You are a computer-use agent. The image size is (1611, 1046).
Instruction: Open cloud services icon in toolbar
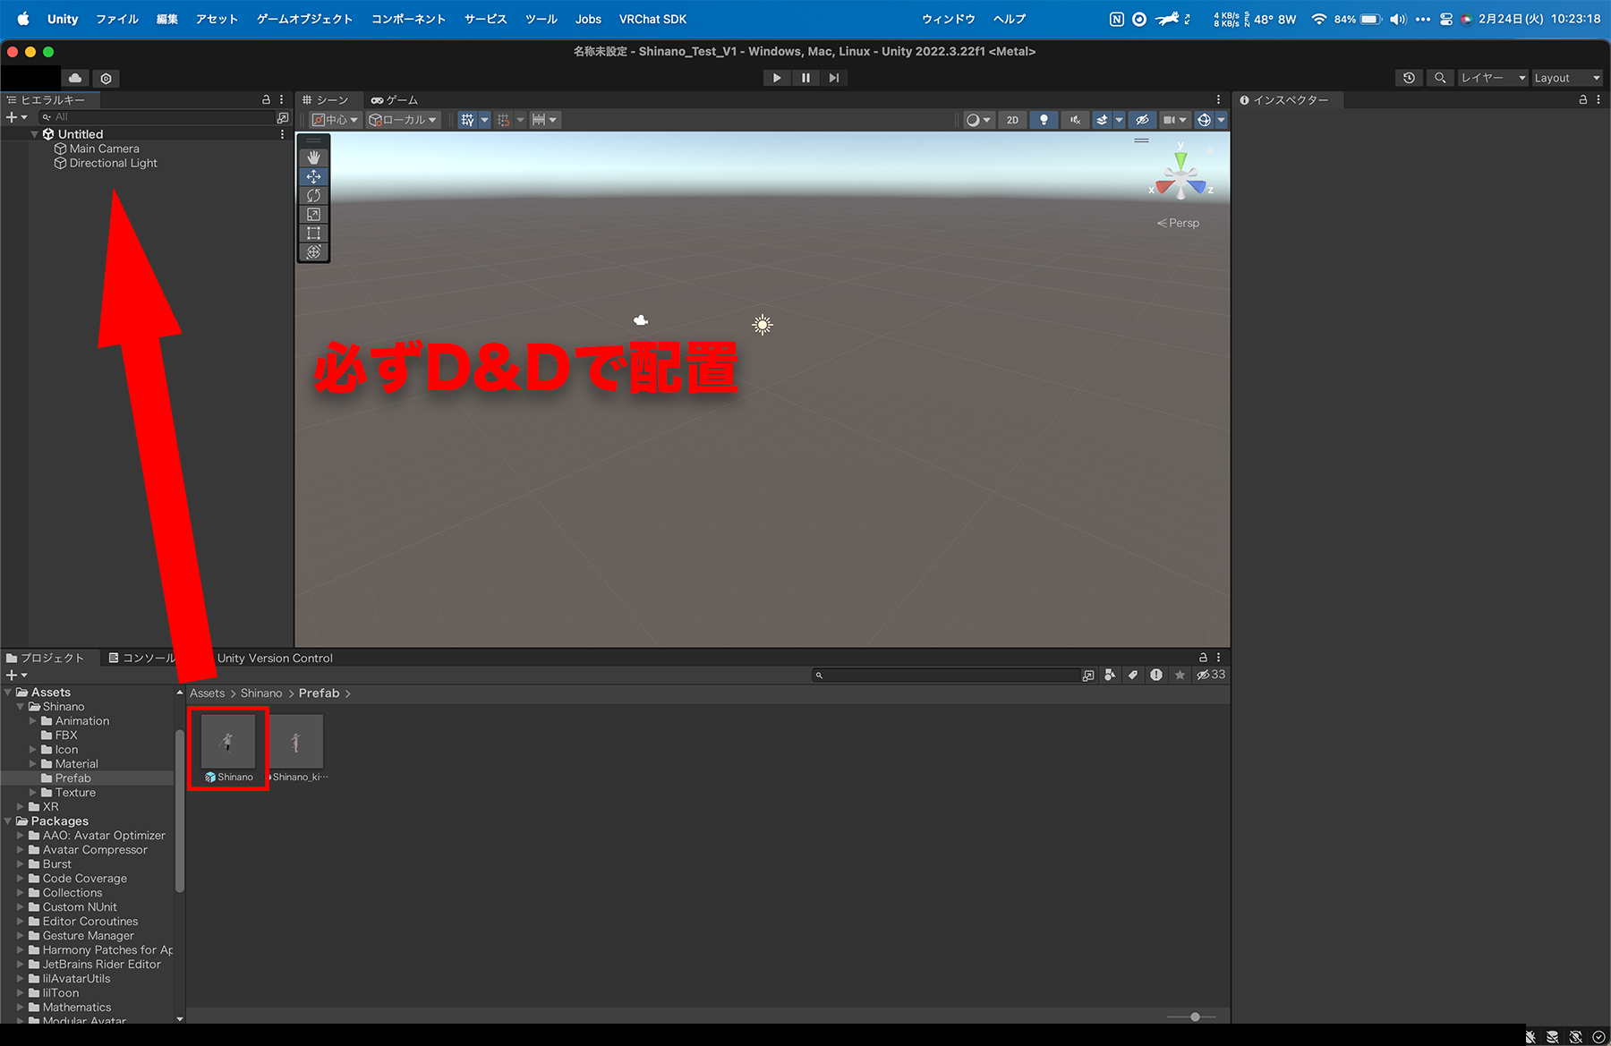[75, 78]
